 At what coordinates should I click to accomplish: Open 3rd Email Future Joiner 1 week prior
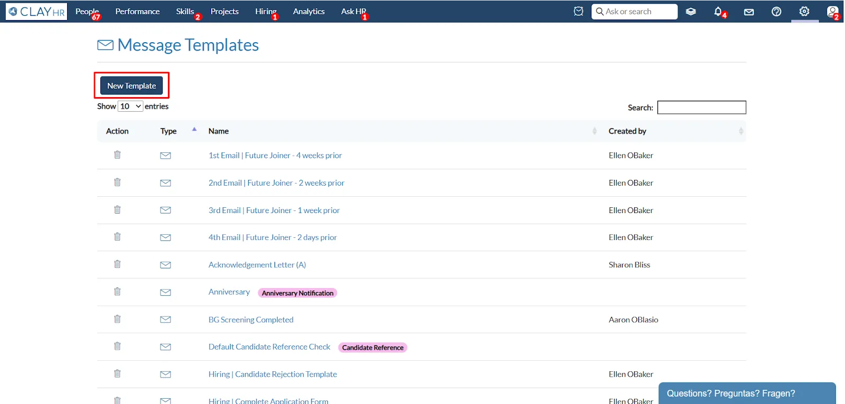[274, 210]
